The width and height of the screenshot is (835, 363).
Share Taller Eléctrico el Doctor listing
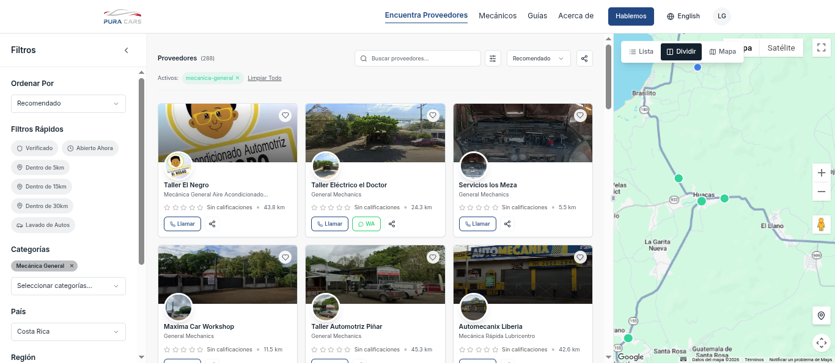click(x=392, y=224)
